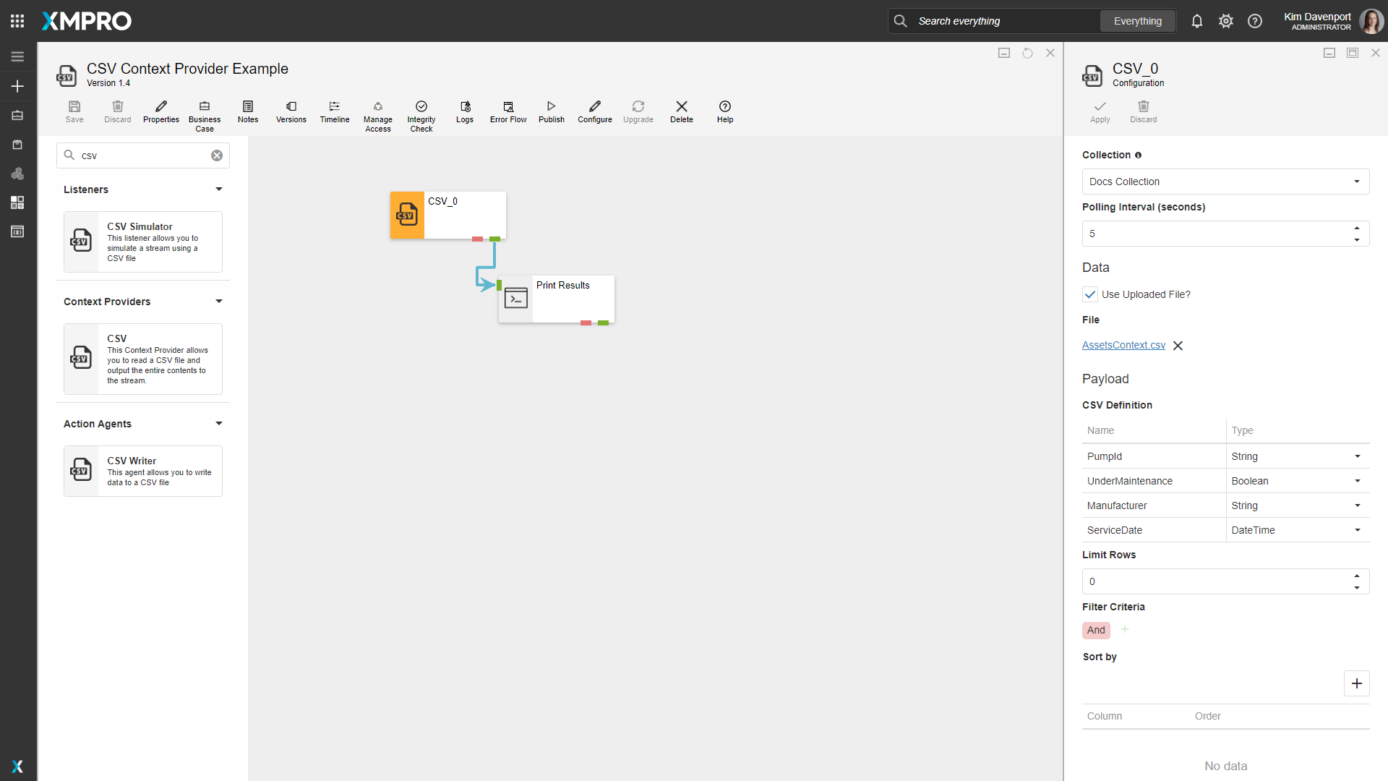
Task: Uncheck Use Uploaded File checkbox
Action: pyautogui.click(x=1090, y=294)
